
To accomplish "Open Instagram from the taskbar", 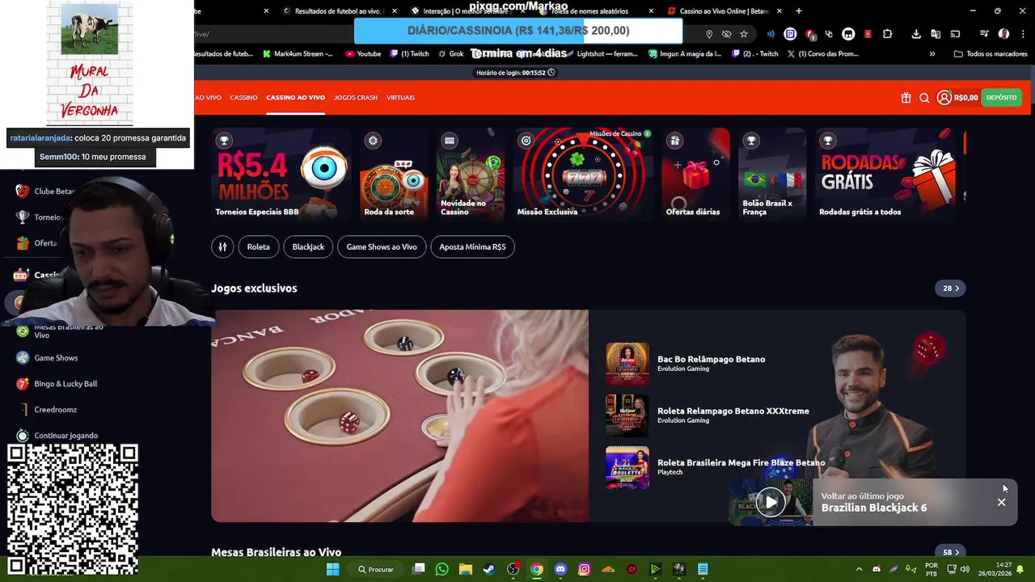I will [584, 569].
